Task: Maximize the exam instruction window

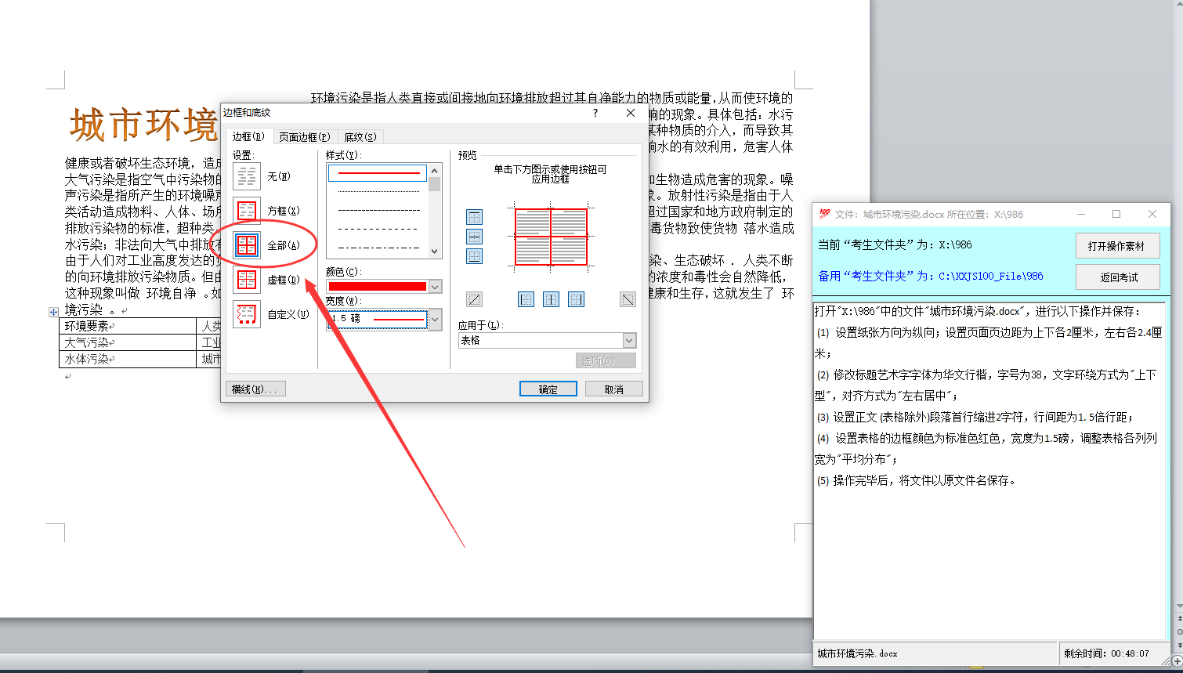Action: coord(1116,214)
